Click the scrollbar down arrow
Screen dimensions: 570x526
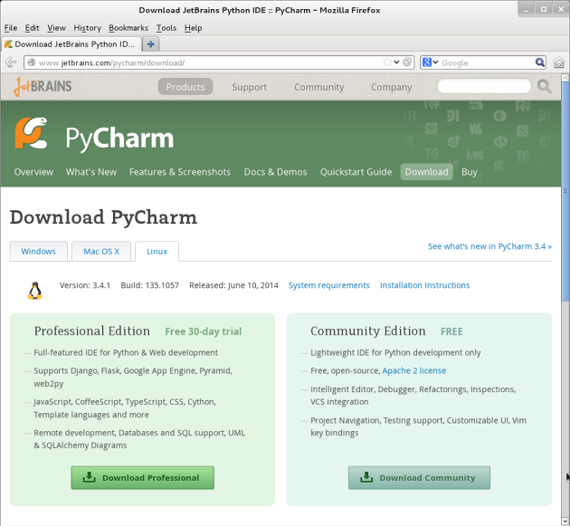565,521
